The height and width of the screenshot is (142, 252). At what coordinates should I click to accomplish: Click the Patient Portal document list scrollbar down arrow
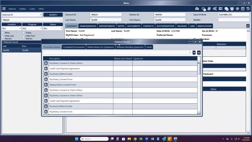tap(199, 113)
